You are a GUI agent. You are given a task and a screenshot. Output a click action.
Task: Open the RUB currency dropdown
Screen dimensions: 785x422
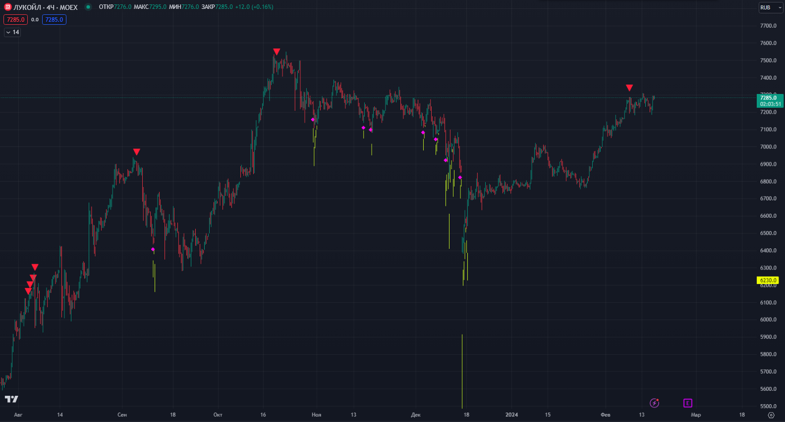click(x=771, y=7)
